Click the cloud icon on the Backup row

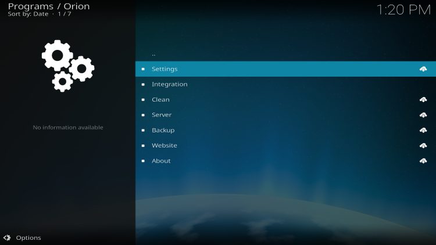coord(423,130)
